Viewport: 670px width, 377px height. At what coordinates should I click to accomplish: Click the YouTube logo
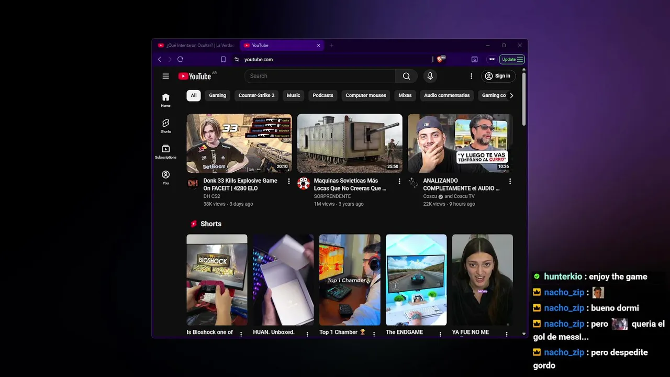point(194,76)
